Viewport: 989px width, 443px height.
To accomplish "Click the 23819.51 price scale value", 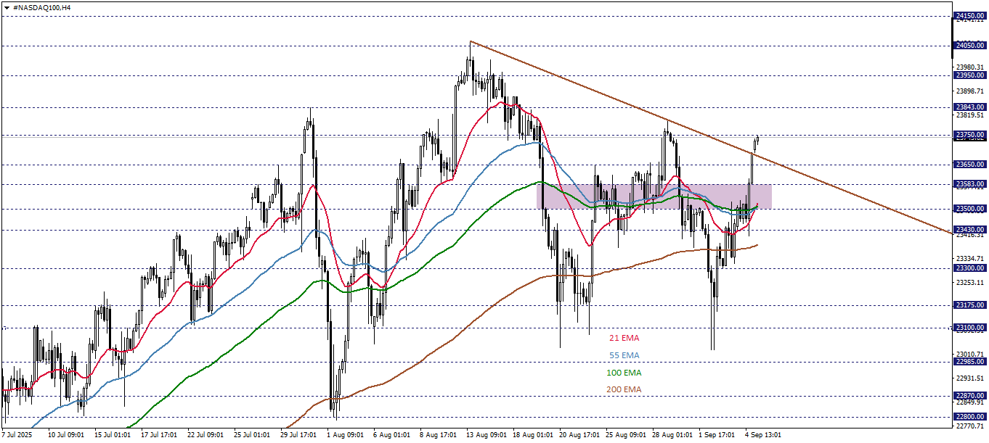I will pyautogui.click(x=972, y=115).
